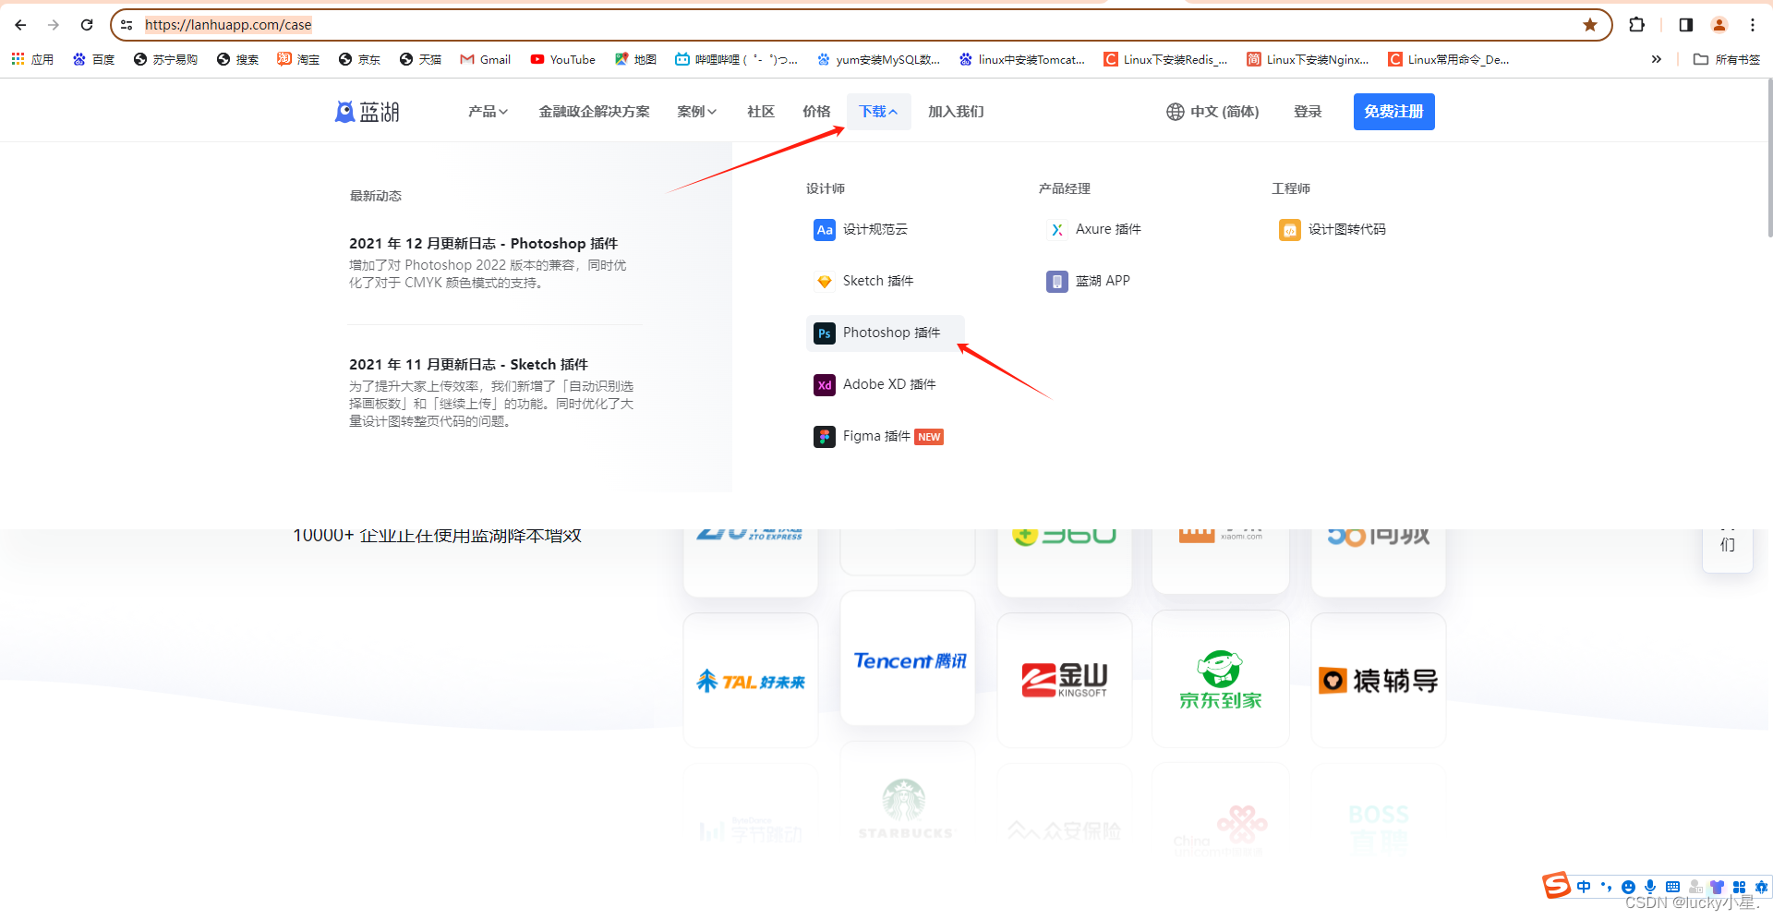
Task: Click the 京东到家 logo card
Action: 1221,679
